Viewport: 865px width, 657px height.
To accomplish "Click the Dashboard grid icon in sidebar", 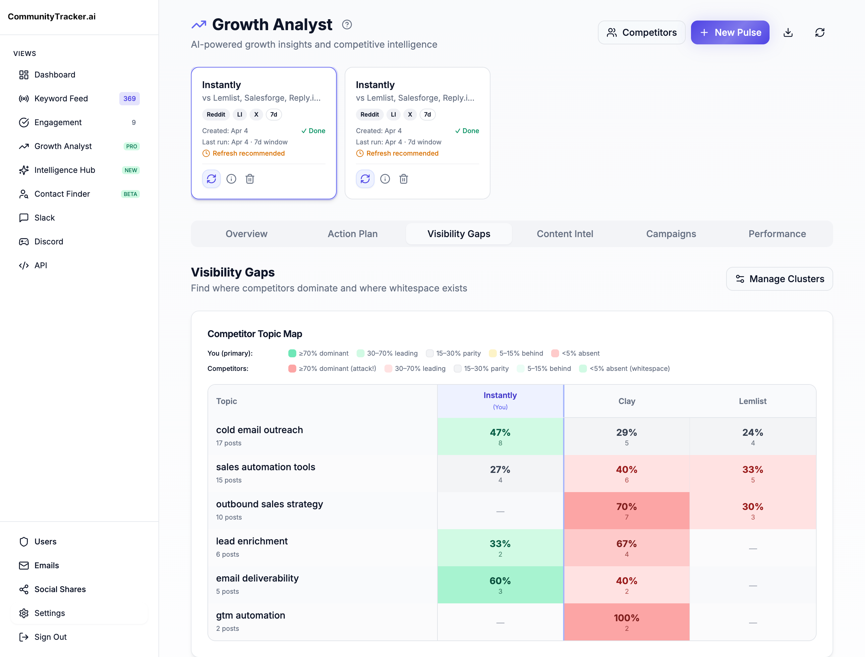I will (x=24, y=75).
